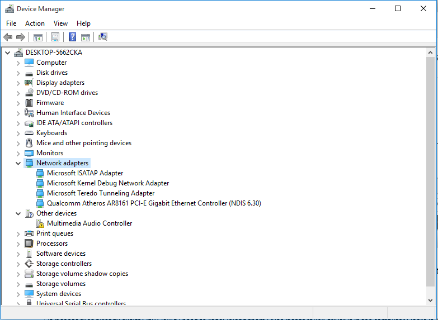
Task: Click the DVD/CD-ROM drives category icon
Action: (29, 93)
